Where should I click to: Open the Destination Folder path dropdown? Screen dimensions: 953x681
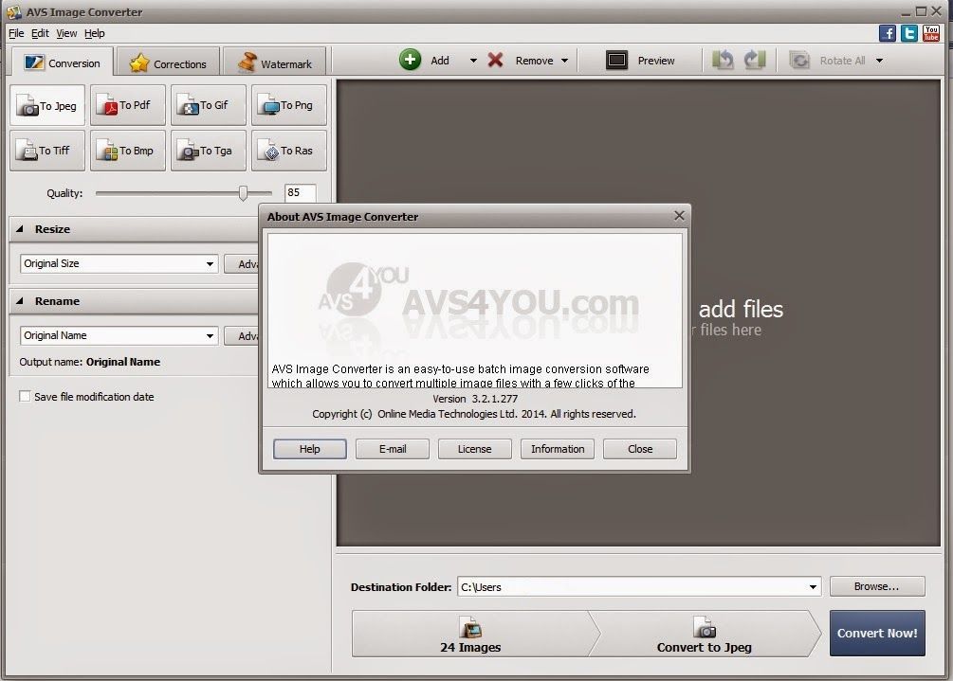(813, 587)
